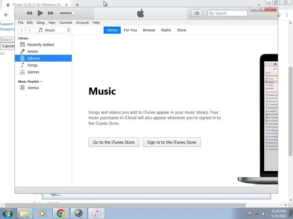Open the Edit menu
This screenshot has width=293, height=219.
30,23
